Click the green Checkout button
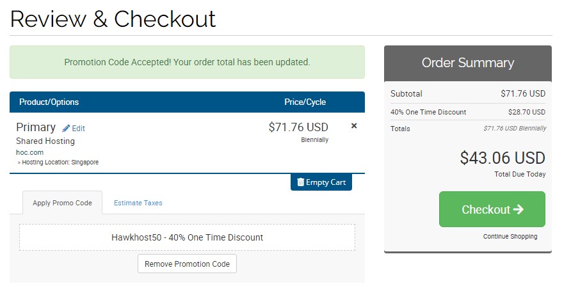The image size is (571, 293). 492,209
